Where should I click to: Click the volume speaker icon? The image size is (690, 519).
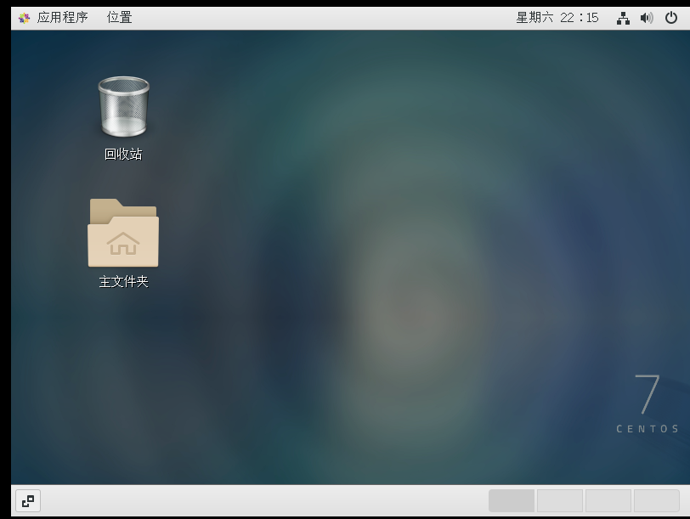click(647, 18)
